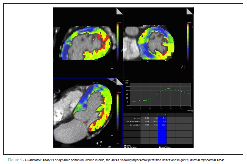This screenshot has height=164, width=247.
Task: Click the corner fold icon of four-chamber view F
Action: coord(120,81)
